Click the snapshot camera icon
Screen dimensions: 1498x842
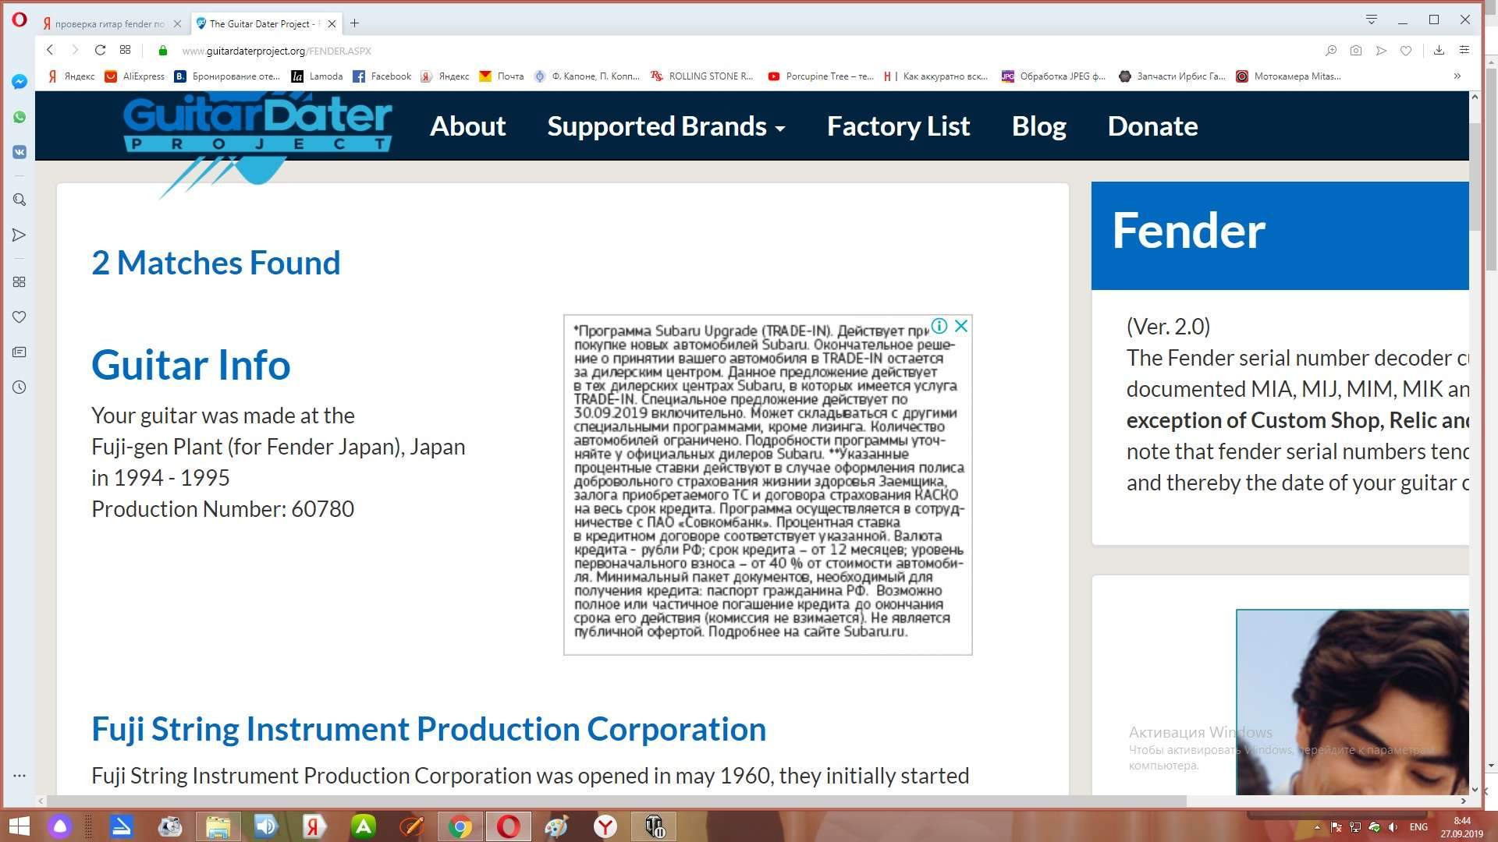[1356, 51]
